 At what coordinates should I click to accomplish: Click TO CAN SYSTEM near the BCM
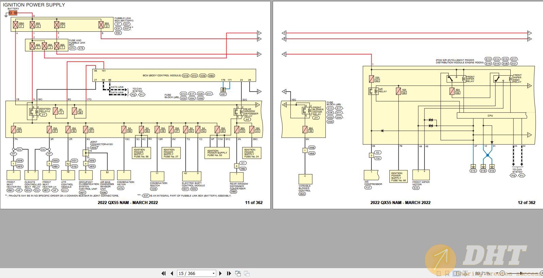[138, 90]
